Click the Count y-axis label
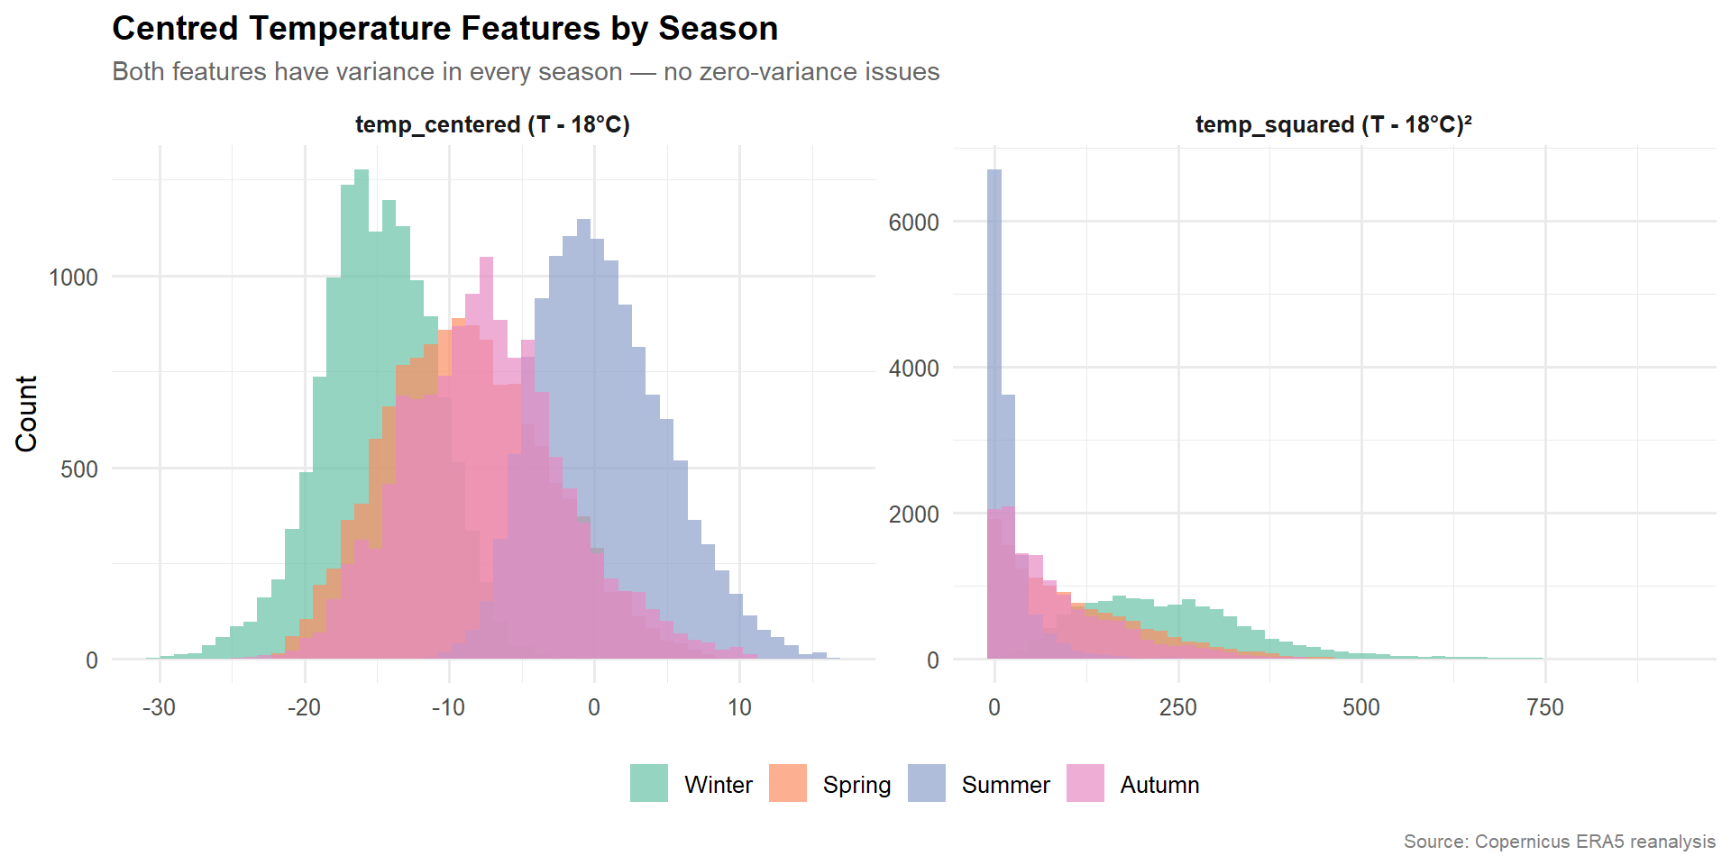This screenshot has width=1731, height=865. (x=27, y=414)
